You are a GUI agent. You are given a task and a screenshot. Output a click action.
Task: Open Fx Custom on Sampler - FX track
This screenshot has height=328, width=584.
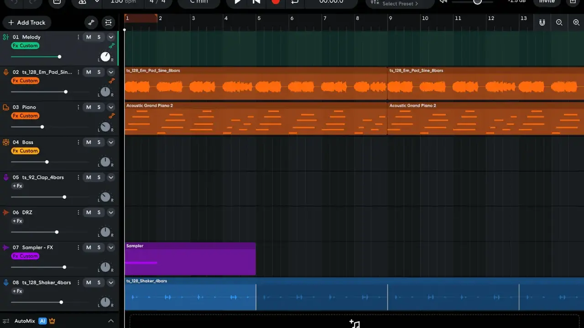(25, 256)
